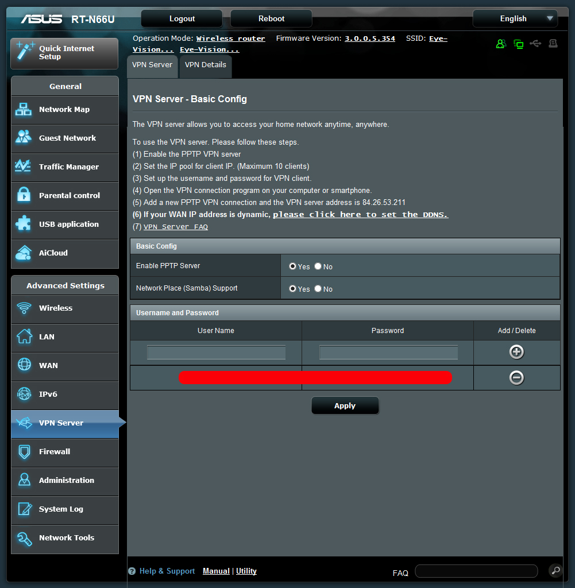This screenshot has width=575, height=588.
Task: Click the firmware version 3.0.0.5.354 link
Action: pos(369,38)
